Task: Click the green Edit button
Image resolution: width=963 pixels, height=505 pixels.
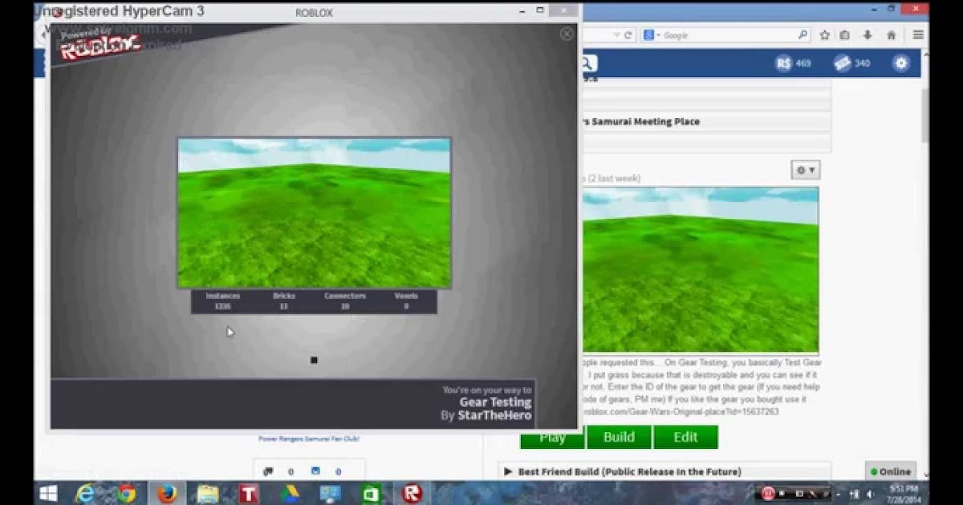Action: pos(685,437)
